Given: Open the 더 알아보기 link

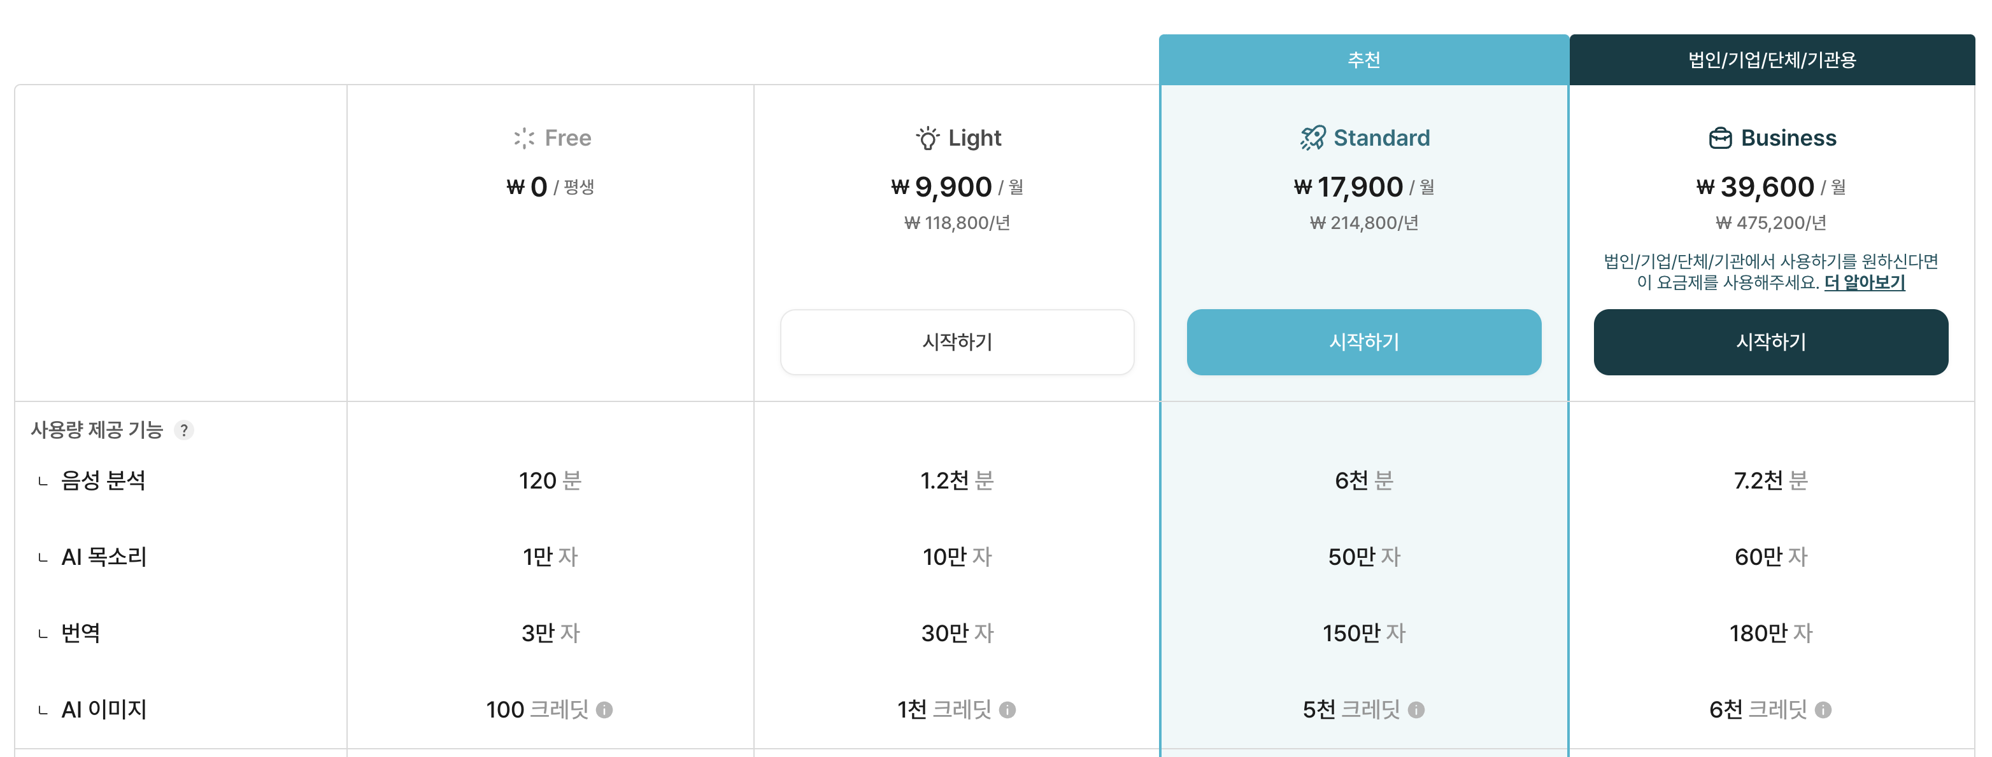Looking at the screenshot, I should point(1865,282).
